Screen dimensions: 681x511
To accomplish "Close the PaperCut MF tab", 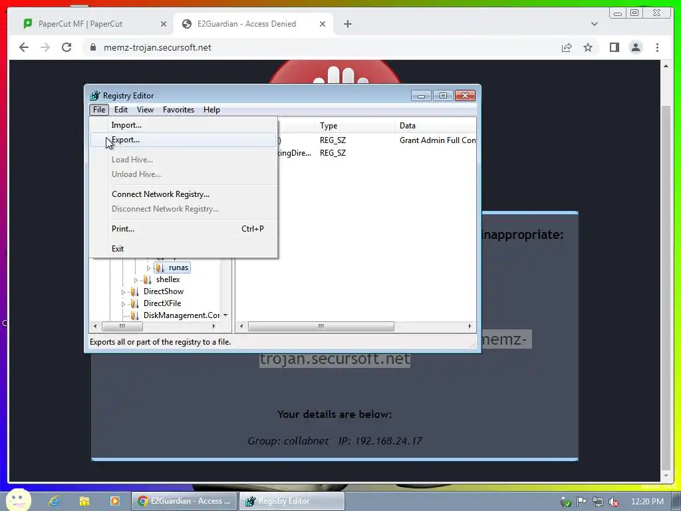I will pyautogui.click(x=164, y=25).
